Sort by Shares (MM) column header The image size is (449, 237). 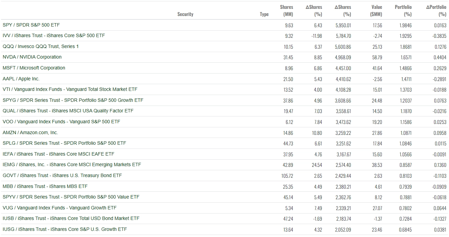point(287,11)
